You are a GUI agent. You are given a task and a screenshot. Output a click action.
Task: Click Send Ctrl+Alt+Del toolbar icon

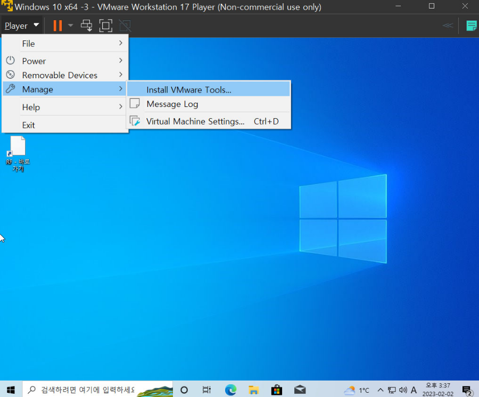click(86, 26)
